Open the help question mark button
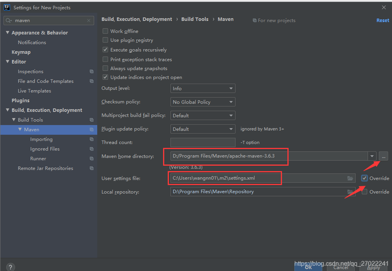Image resolution: width=392 pixels, height=271 pixels. 10,267
